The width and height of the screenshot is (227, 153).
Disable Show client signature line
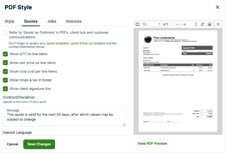[5, 89]
